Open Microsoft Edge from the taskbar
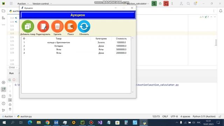 point(30,122)
